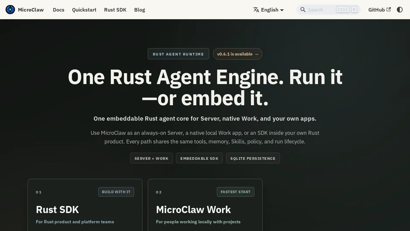Click the v0.6.1 is available badge
The width and height of the screenshot is (410, 231).
pos(237,54)
